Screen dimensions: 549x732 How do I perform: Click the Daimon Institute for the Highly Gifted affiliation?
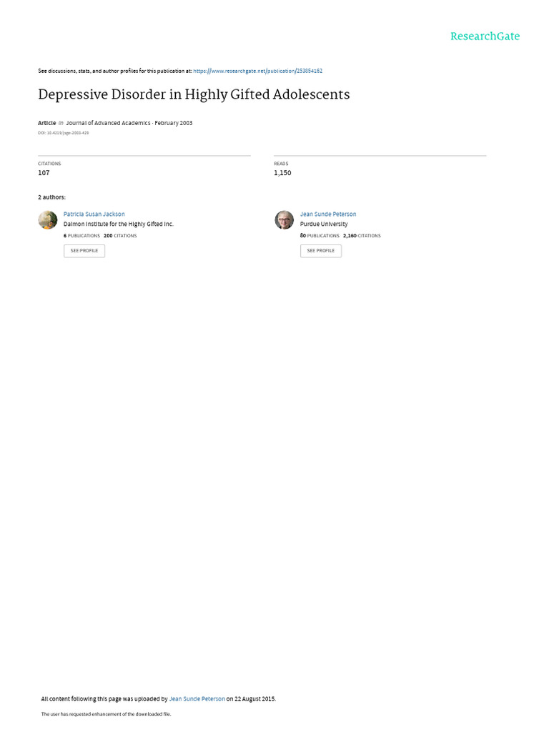(x=119, y=224)
